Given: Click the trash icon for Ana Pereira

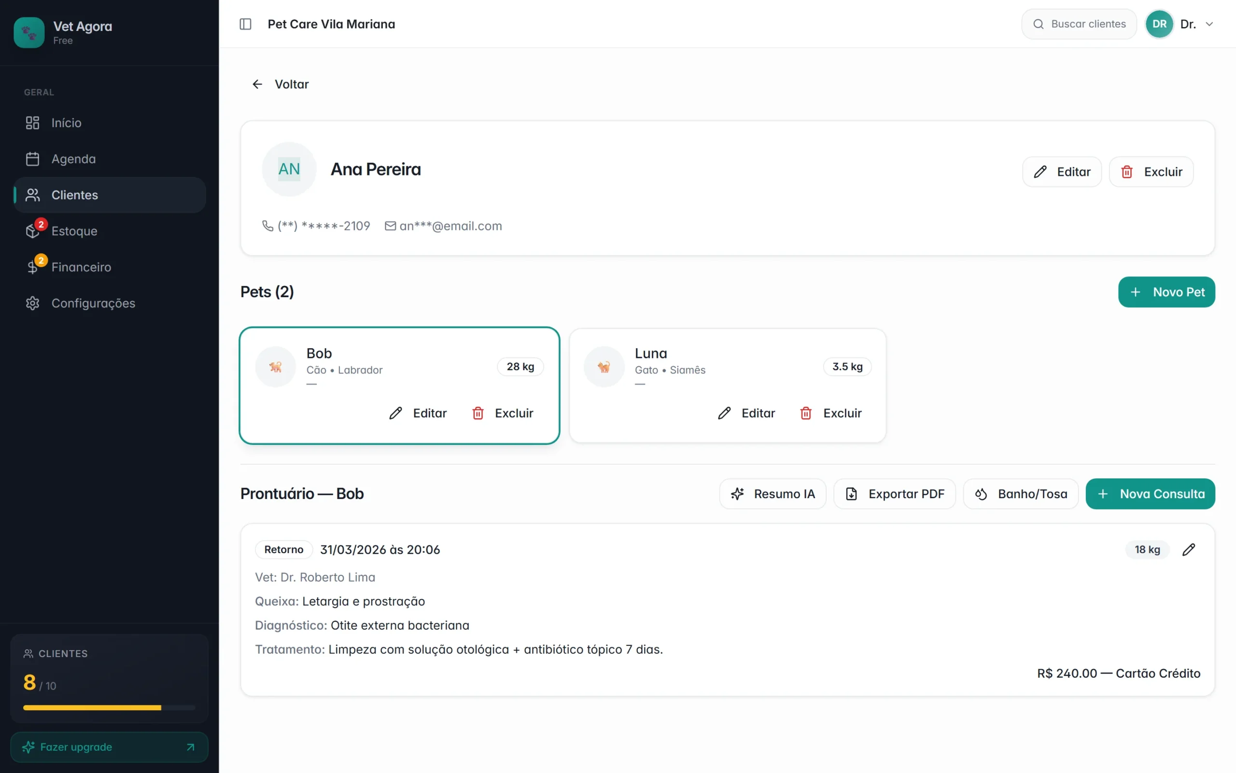Looking at the screenshot, I should coord(1127,172).
